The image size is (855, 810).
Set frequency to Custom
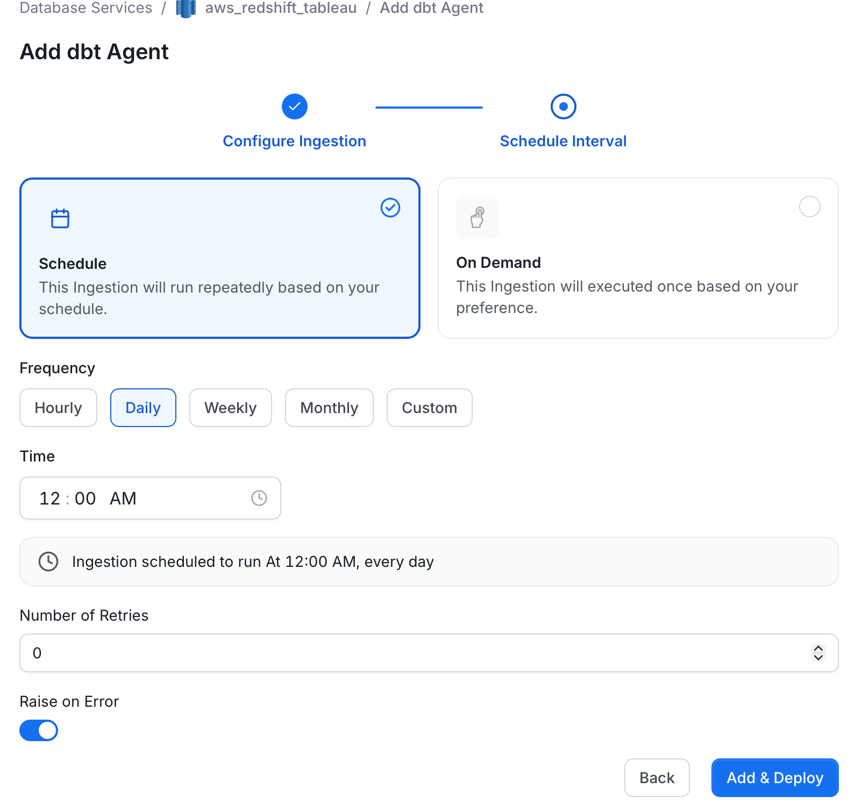(430, 408)
